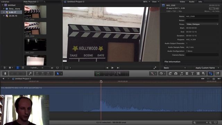Viewport: 222px width, 125px height.
Task: Toggle viewer full screen playback
Action: [x=155, y=68]
